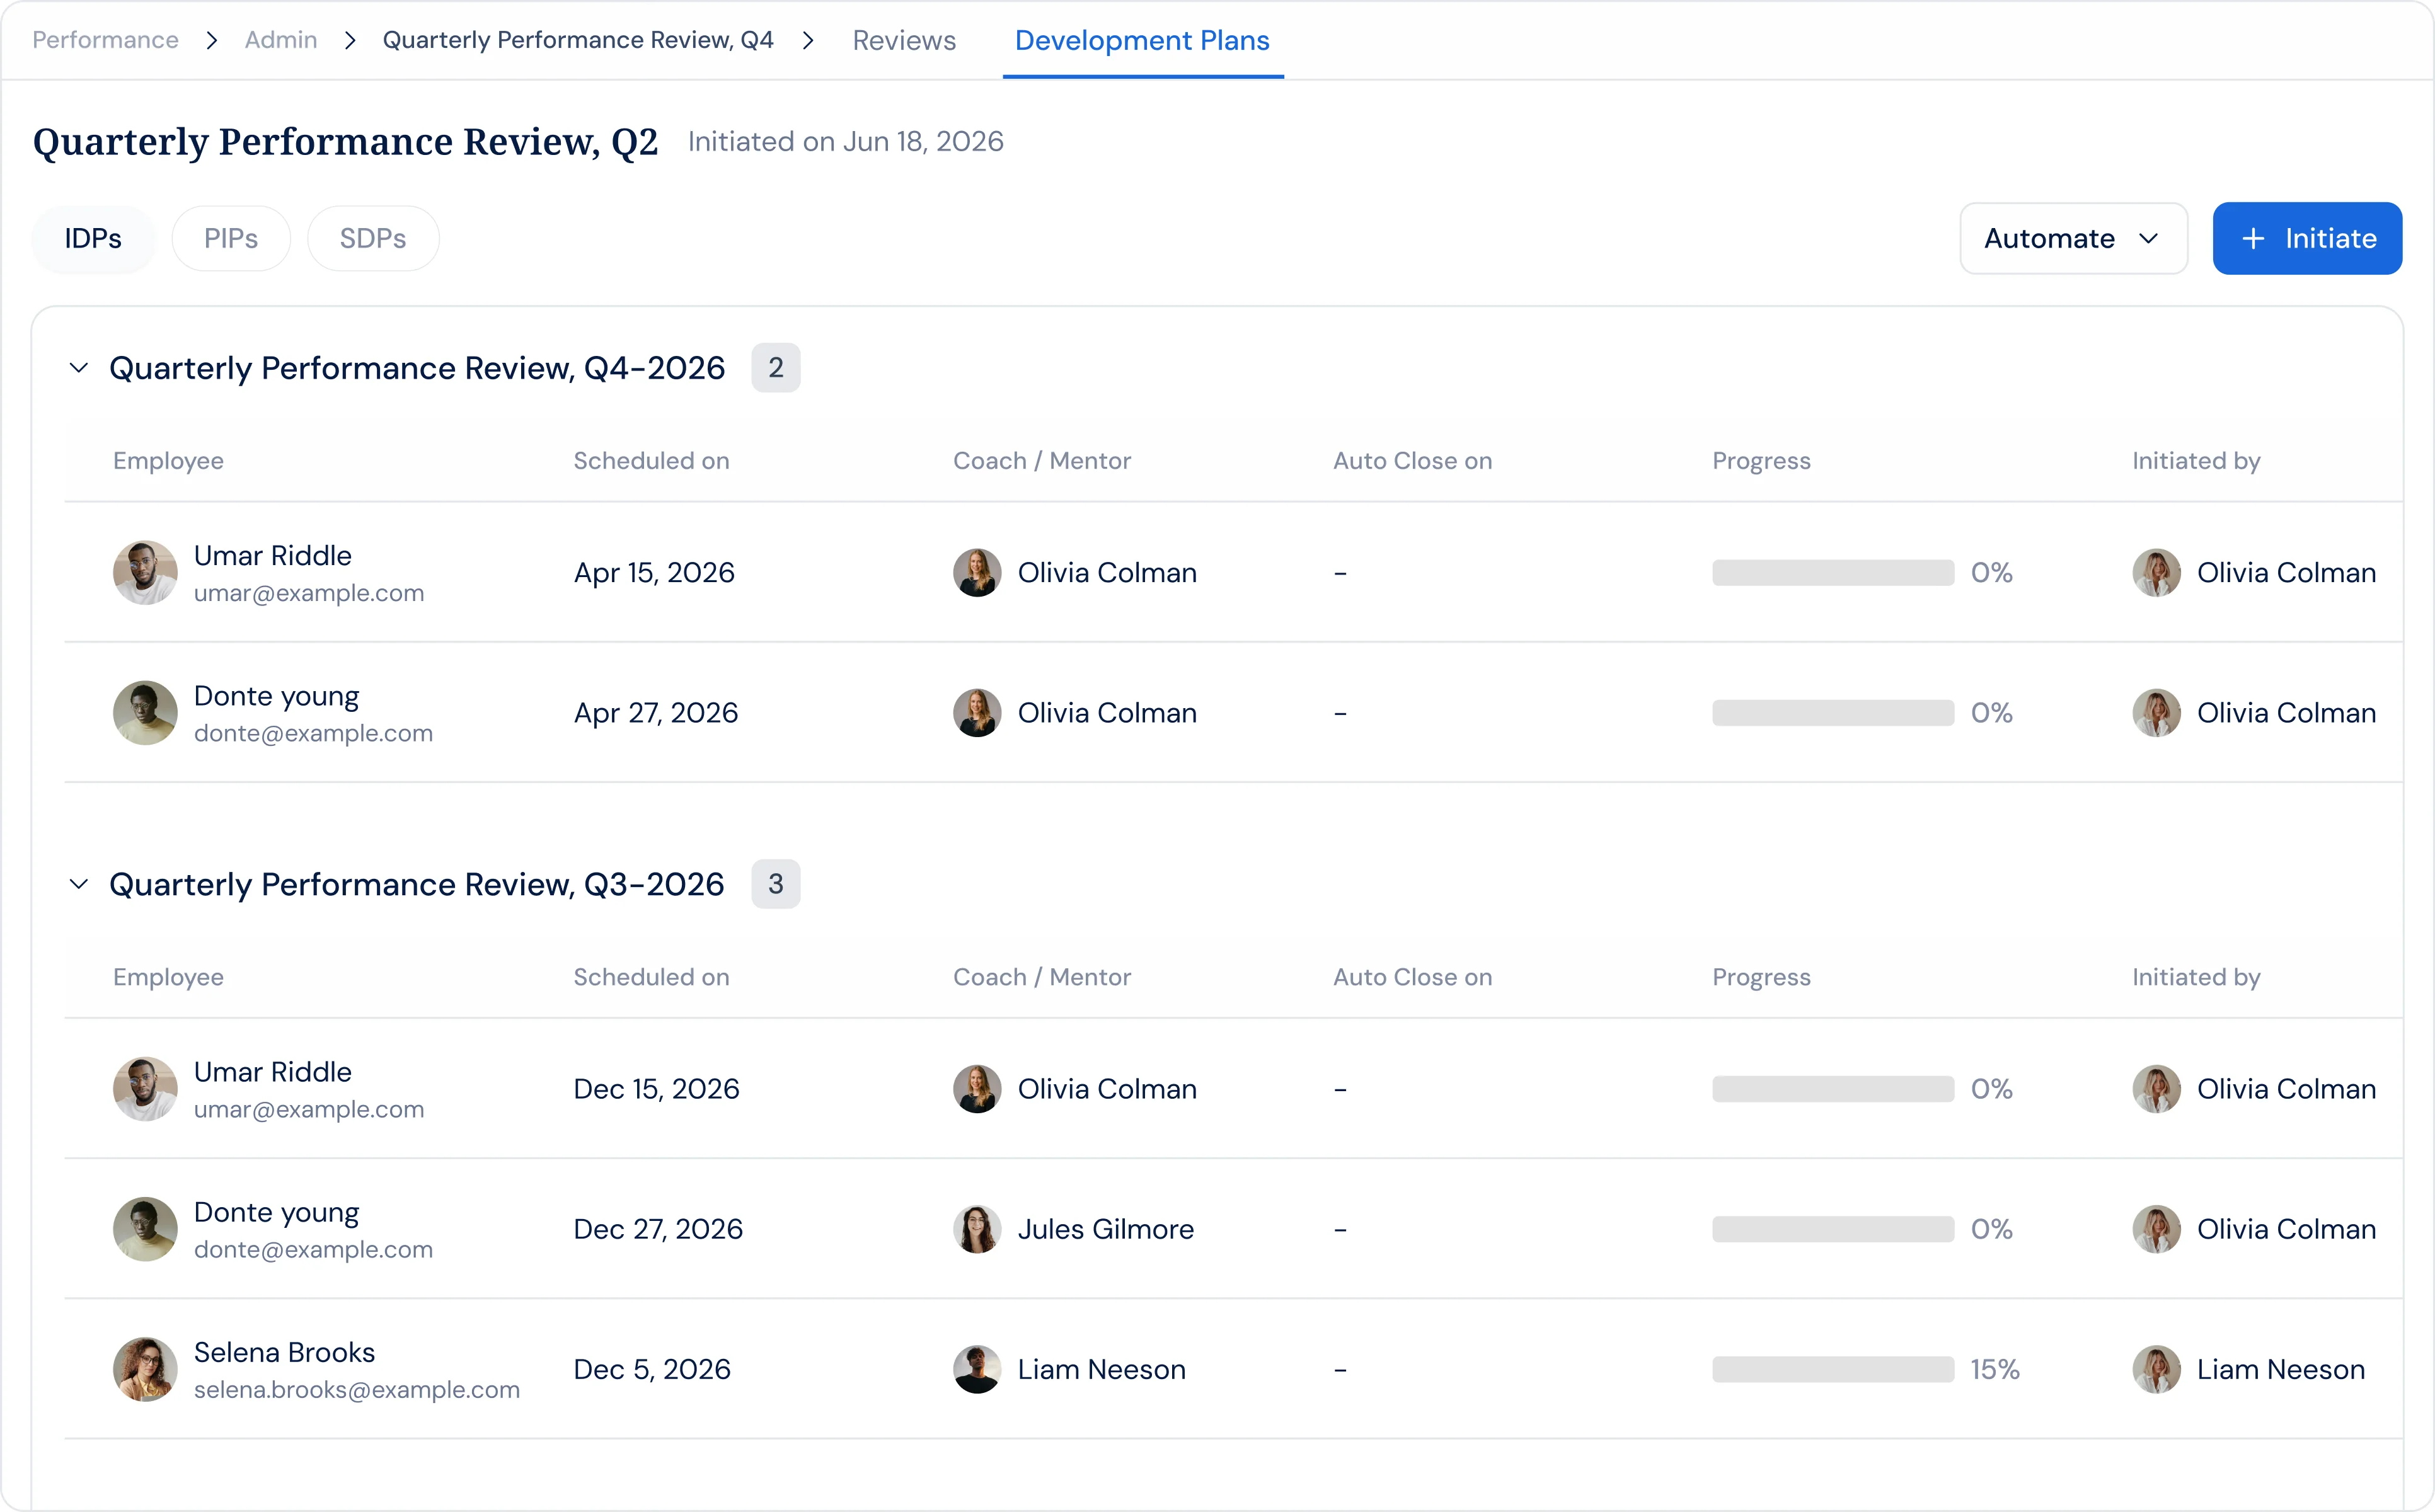Collapse the Q4-2026 review group chevron
Viewport: 2435px width, 1512px height.
pyautogui.click(x=79, y=368)
